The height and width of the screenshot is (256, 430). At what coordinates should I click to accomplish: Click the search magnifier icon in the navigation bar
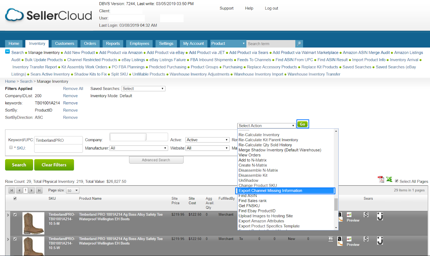pyautogui.click(x=299, y=43)
